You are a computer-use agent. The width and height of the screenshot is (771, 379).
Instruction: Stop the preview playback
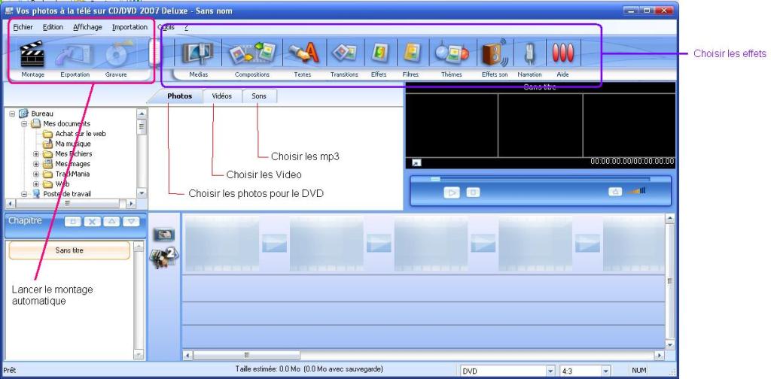pos(473,193)
